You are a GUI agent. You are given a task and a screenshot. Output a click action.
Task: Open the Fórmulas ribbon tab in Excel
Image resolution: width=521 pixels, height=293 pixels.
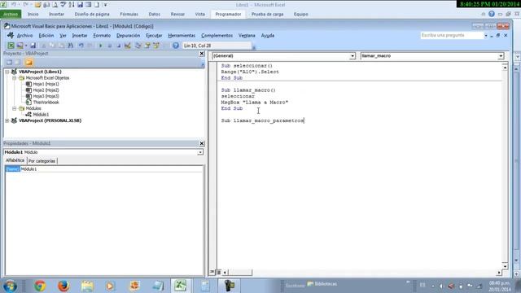coord(129,15)
